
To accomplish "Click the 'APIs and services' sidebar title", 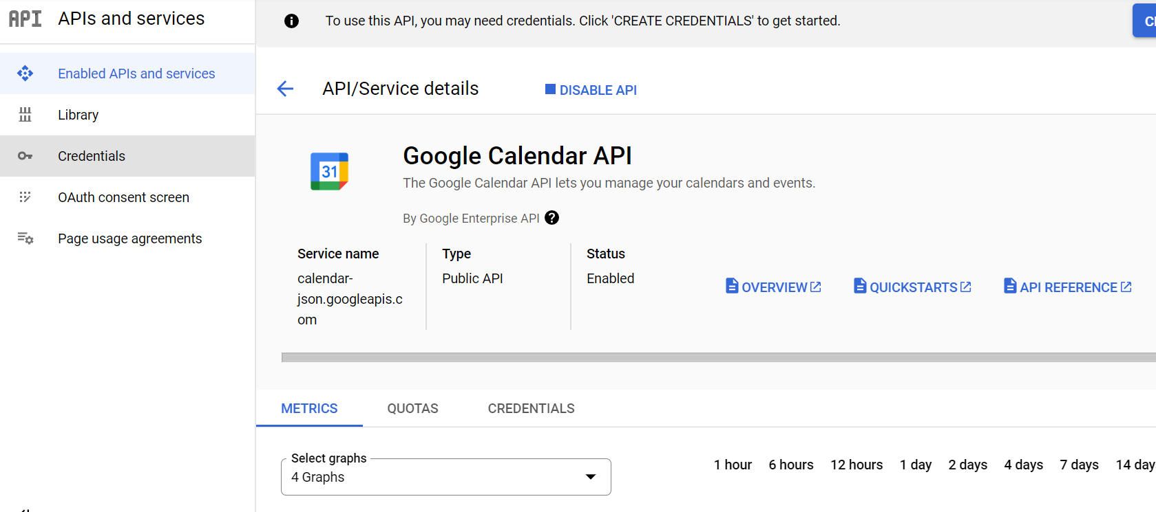I will [131, 19].
